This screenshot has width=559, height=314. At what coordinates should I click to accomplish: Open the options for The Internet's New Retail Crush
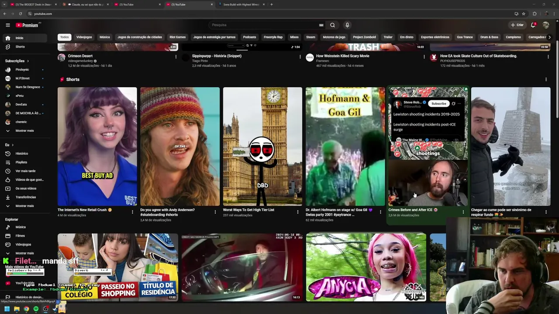132,212
